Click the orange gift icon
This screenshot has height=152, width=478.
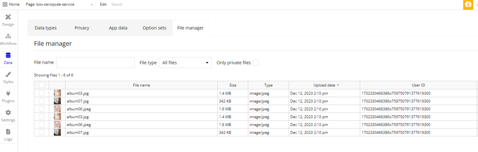click(x=468, y=4)
